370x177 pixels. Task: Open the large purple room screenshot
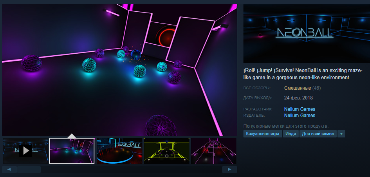(x=119, y=70)
